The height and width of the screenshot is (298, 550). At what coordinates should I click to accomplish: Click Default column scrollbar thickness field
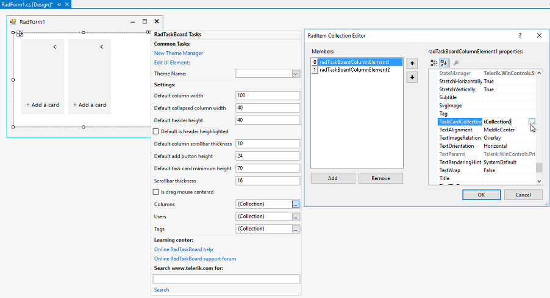[268, 144]
